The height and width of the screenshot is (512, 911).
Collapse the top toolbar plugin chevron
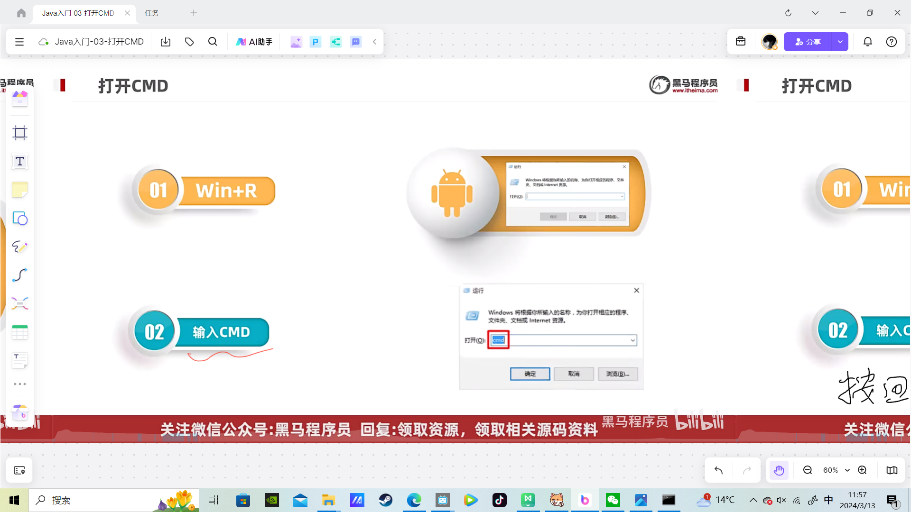[374, 42]
